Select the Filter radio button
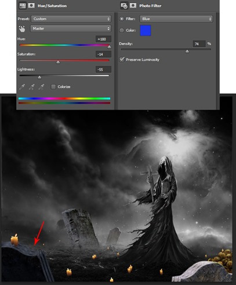The width and height of the screenshot is (236, 285). [x=122, y=19]
